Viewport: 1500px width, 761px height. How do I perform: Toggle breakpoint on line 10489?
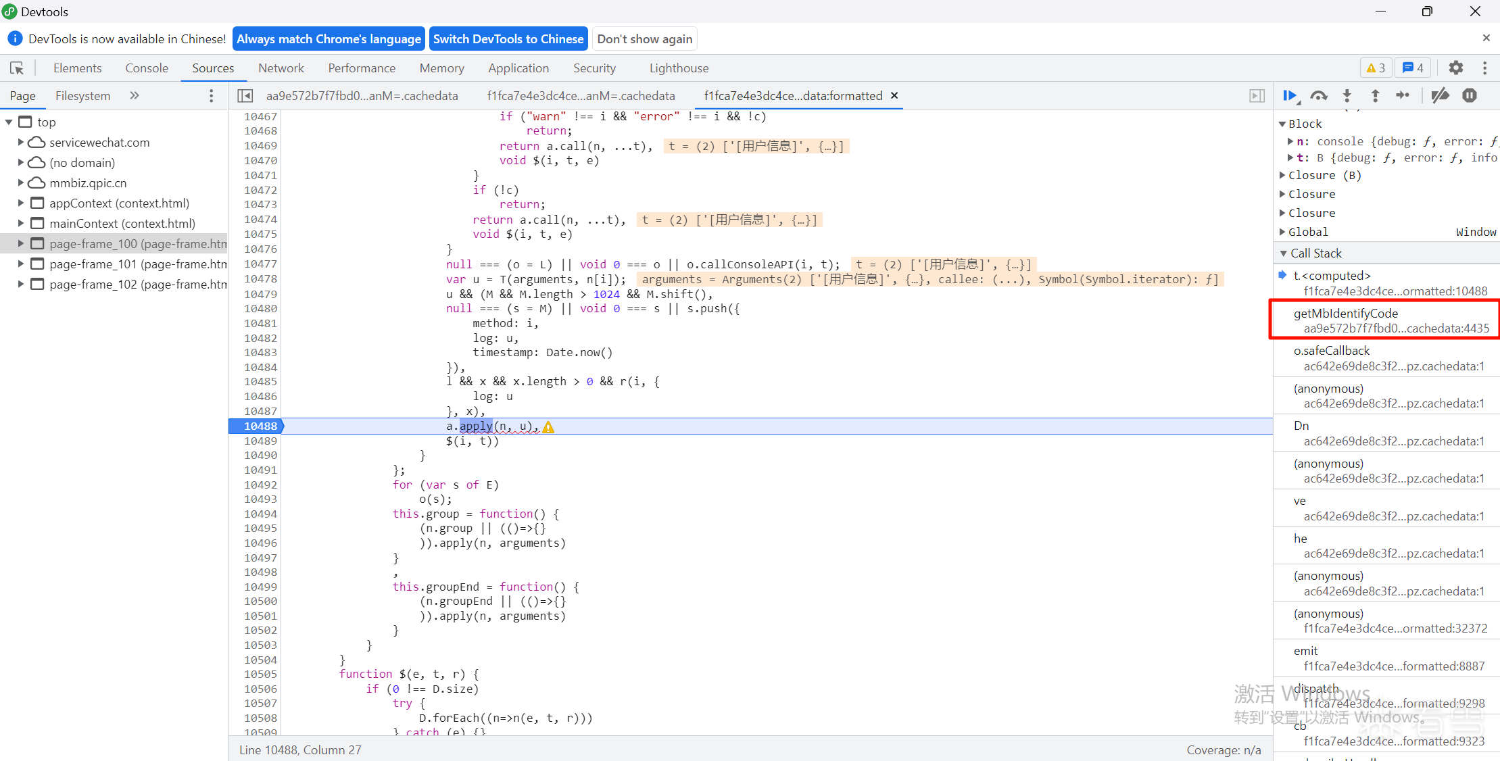point(260,441)
